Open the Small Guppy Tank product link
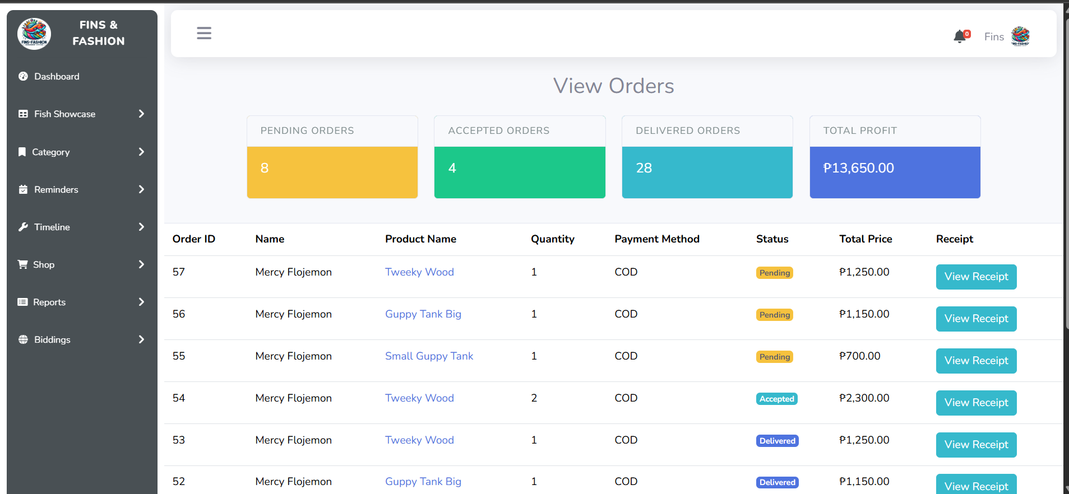The width and height of the screenshot is (1069, 494). 429,356
